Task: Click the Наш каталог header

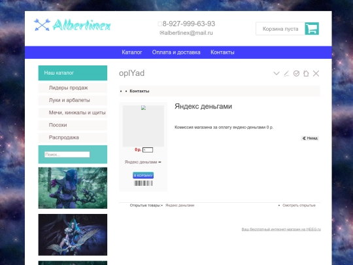Action: pos(73,73)
